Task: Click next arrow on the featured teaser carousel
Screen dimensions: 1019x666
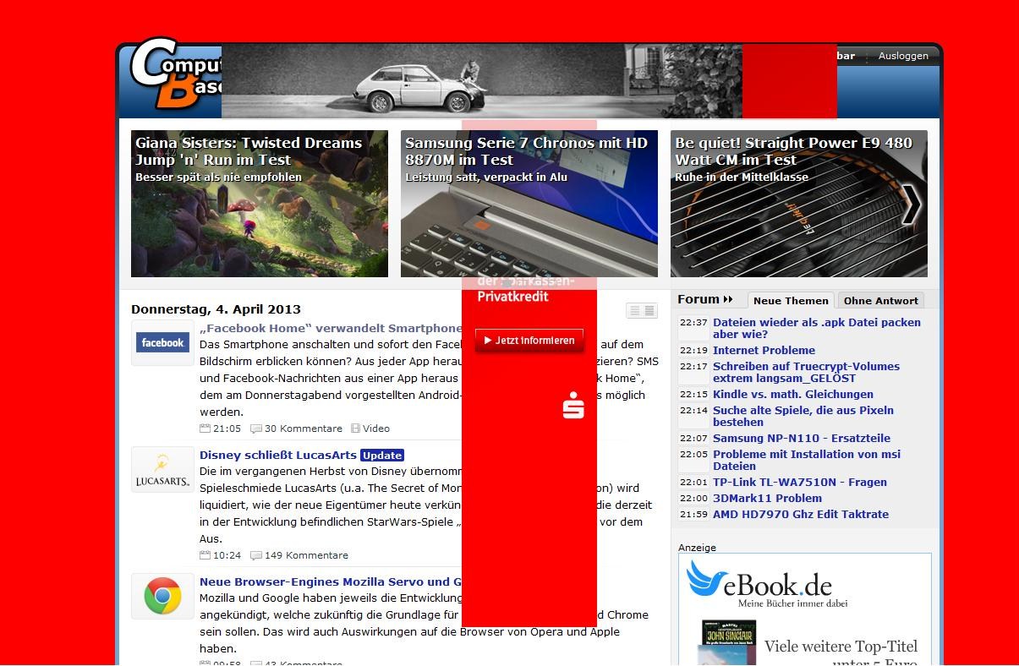Action: (x=911, y=204)
